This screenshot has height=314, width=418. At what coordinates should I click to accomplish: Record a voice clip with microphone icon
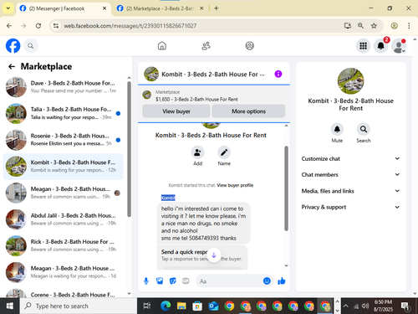[x=146, y=281]
